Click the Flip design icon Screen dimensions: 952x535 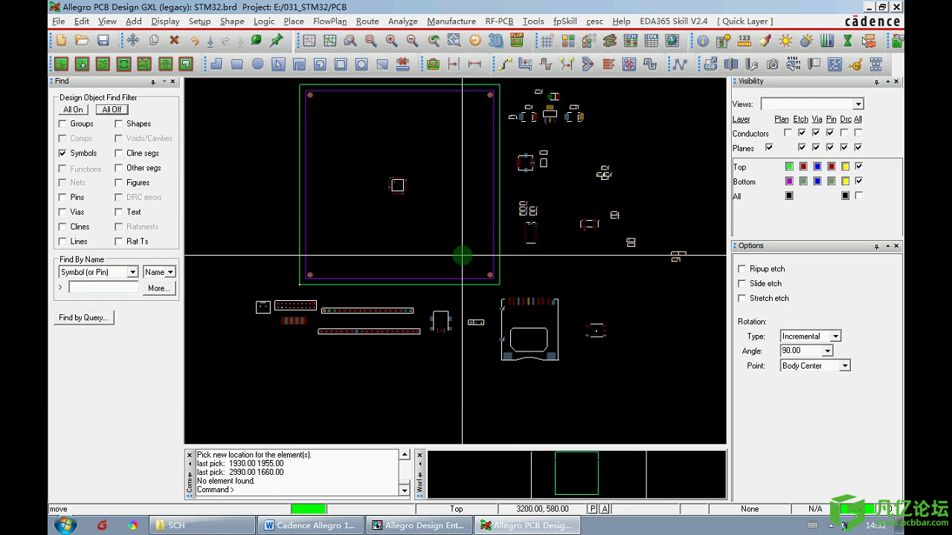click(516, 41)
